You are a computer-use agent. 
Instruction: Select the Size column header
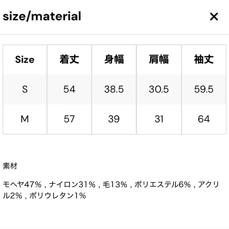click(25, 60)
